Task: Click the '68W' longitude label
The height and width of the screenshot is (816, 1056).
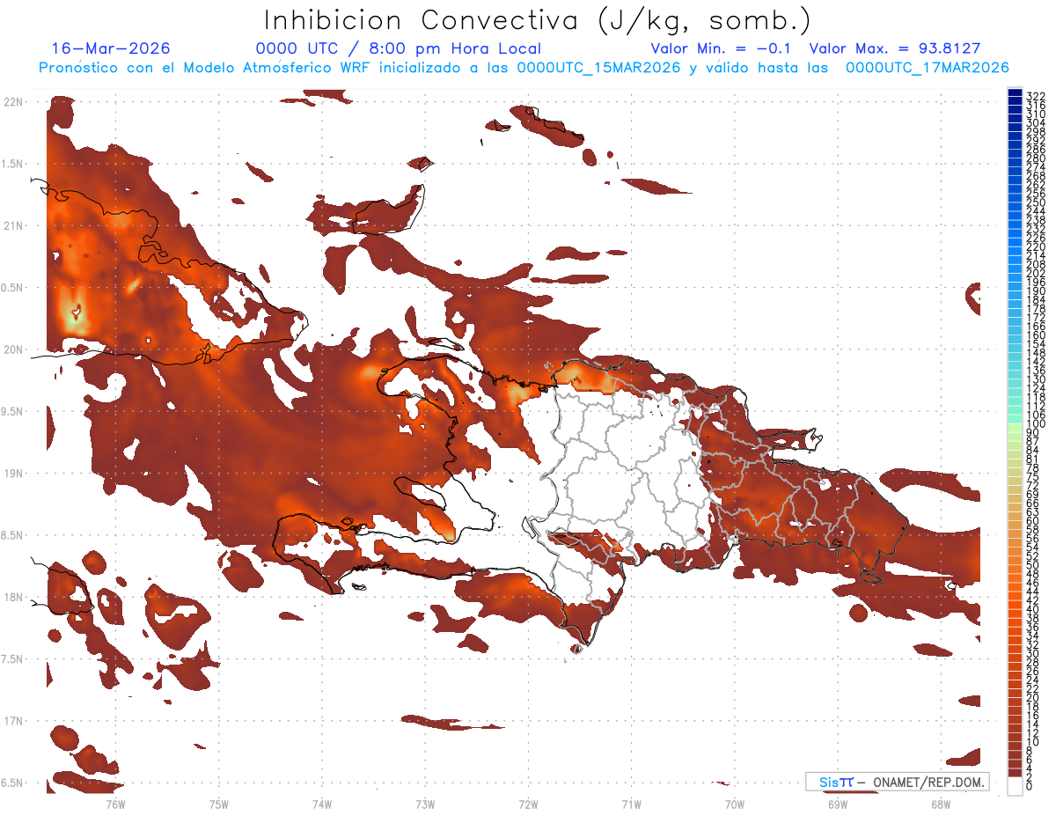Action: point(941,803)
